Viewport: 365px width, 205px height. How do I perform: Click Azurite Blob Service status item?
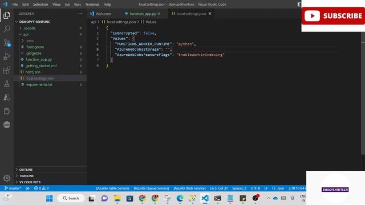pyautogui.click(x=189, y=188)
